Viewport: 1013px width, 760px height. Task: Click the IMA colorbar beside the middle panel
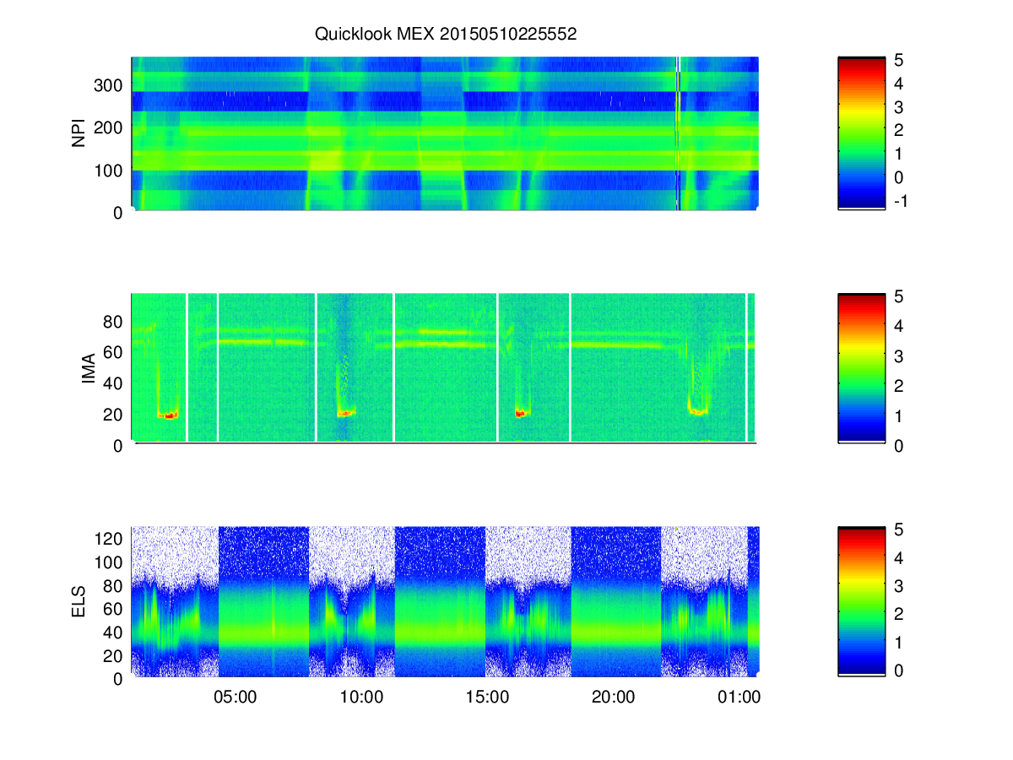pos(861,368)
